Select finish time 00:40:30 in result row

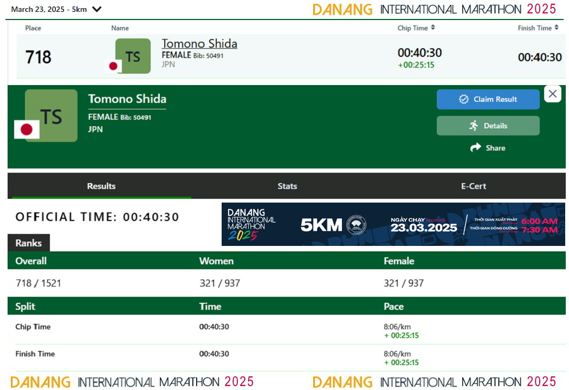pos(540,57)
